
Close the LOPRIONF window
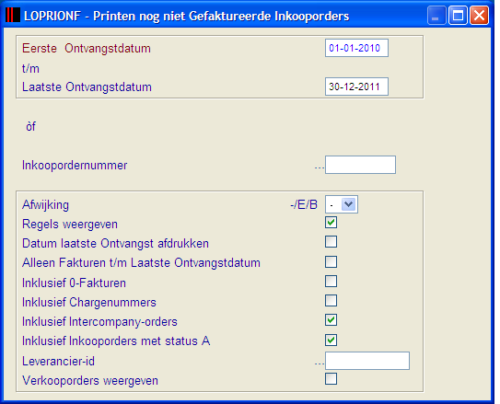479,16
